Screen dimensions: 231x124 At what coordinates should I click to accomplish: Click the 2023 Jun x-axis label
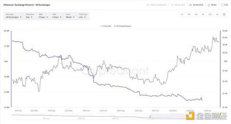(86, 110)
